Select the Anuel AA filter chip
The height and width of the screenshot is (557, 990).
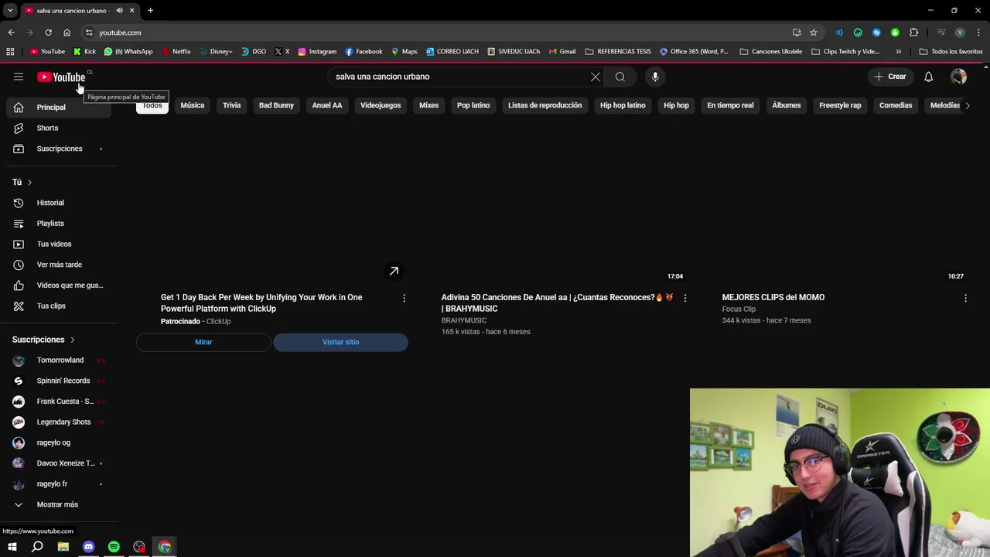coord(327,105)
